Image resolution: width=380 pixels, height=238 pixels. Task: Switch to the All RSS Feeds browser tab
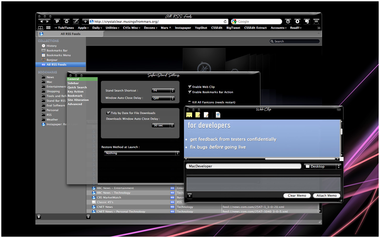[x=70, y=34]
